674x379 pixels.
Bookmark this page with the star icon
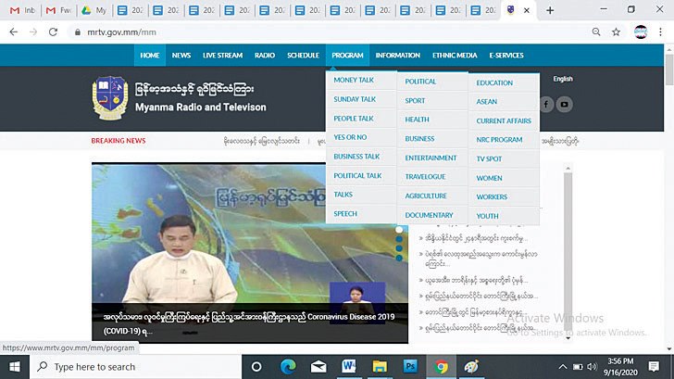click(x=616, y=32)
